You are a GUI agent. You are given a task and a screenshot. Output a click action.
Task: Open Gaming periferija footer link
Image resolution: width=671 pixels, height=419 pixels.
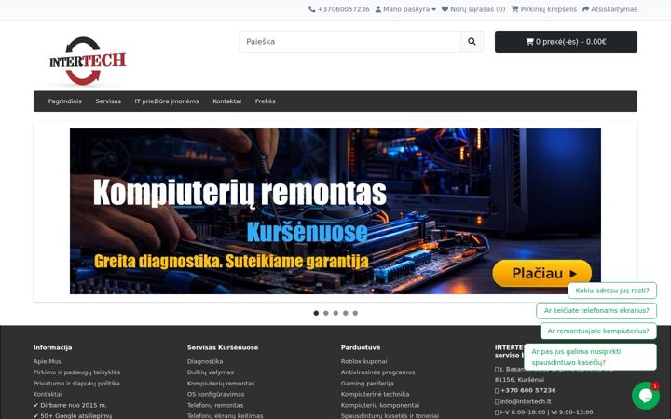[367, 383]
